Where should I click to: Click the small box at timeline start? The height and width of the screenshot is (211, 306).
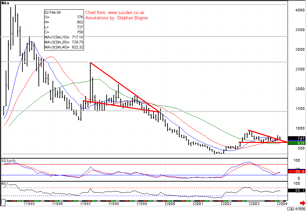pyautogui.click(x=3, y=202)
